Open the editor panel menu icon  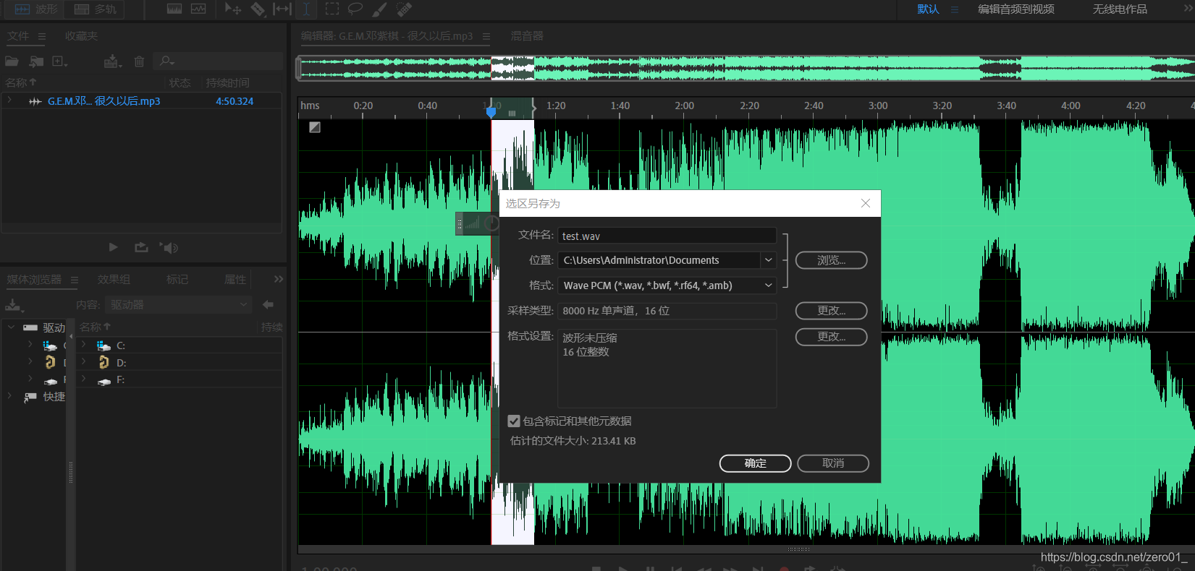tap(486, 36)
